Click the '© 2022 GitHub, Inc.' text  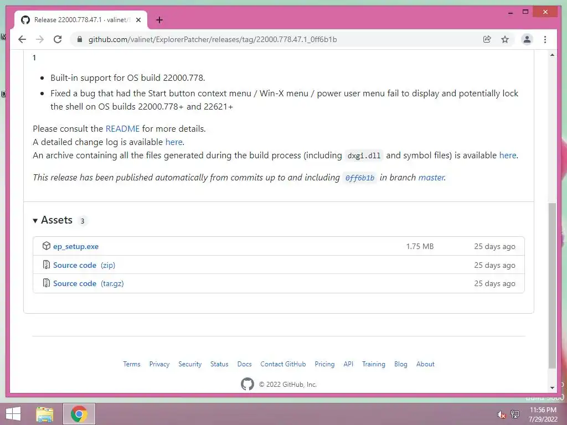point(288,385)
